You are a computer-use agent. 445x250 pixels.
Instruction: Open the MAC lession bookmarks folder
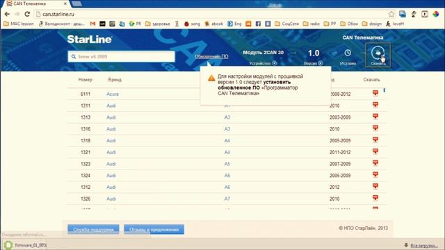(19, 24)
